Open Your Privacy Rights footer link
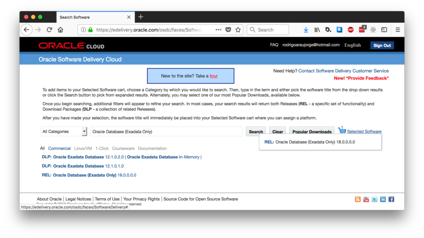The height and width of the screenshot is (238, 424). pos(142,199)
